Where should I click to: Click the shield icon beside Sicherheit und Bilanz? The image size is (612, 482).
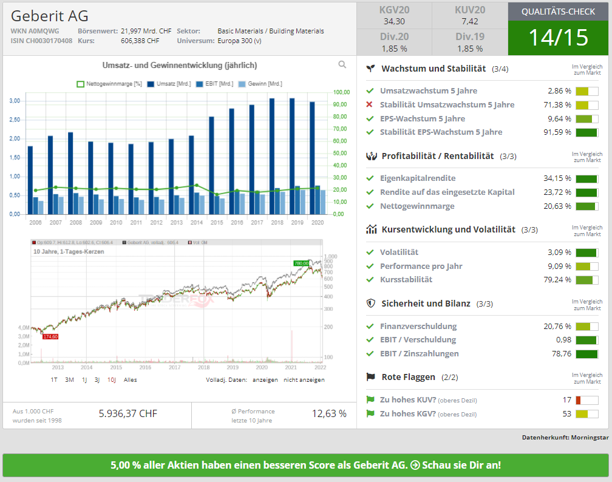pyautogui.click(x=371, y=304)
